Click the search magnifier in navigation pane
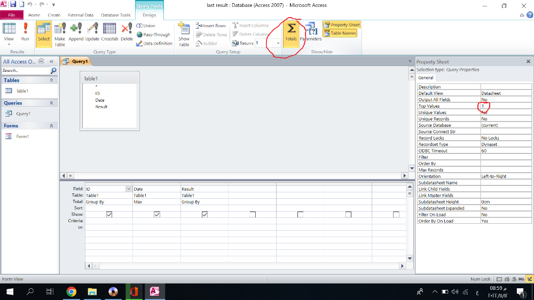The width and height of the screenshot is (534, 300). [x=53, y=70]
